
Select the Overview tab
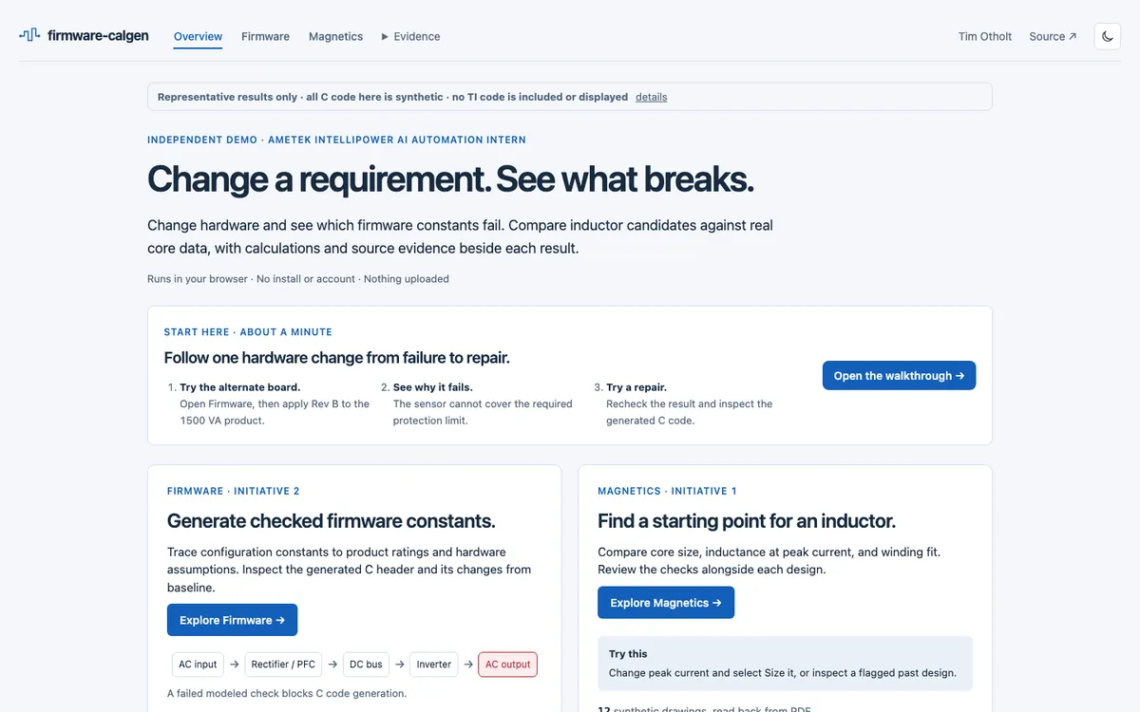click(198, 36)
